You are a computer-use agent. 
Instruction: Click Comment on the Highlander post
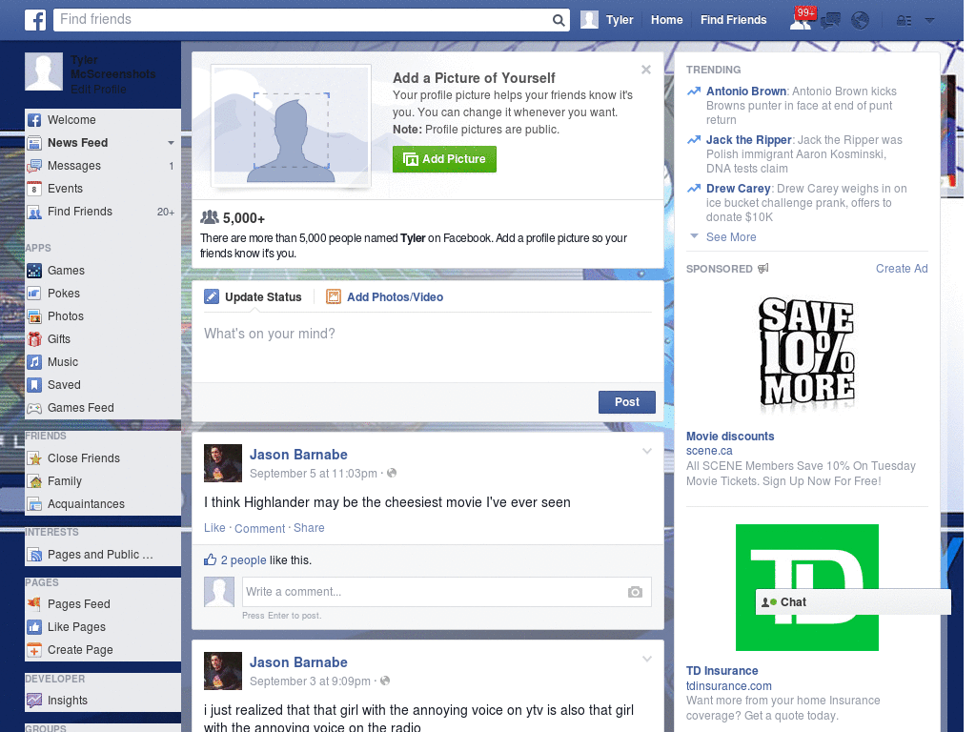pos(259,528)
